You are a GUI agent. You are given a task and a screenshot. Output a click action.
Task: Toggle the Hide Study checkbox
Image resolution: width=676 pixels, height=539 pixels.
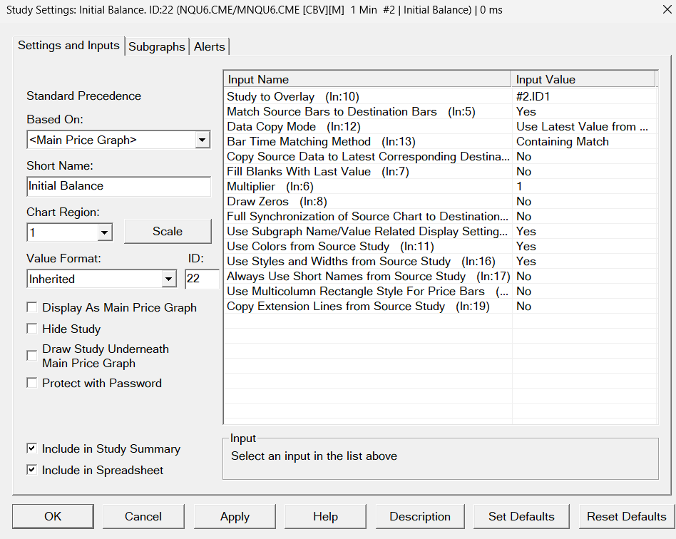coord(32,329)
